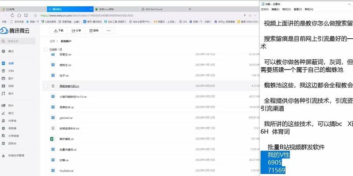The width and height of the screenshot is (353, 176).
Task: Click the 分享 share button
Action: (x=76, y=31)
